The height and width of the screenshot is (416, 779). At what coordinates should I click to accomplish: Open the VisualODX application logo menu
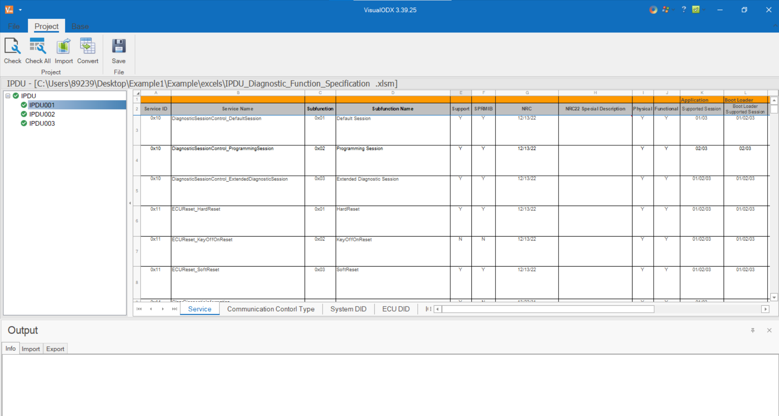pos(9,9)
